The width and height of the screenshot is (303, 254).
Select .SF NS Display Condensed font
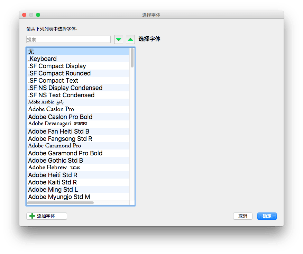(x=78, y=88)
